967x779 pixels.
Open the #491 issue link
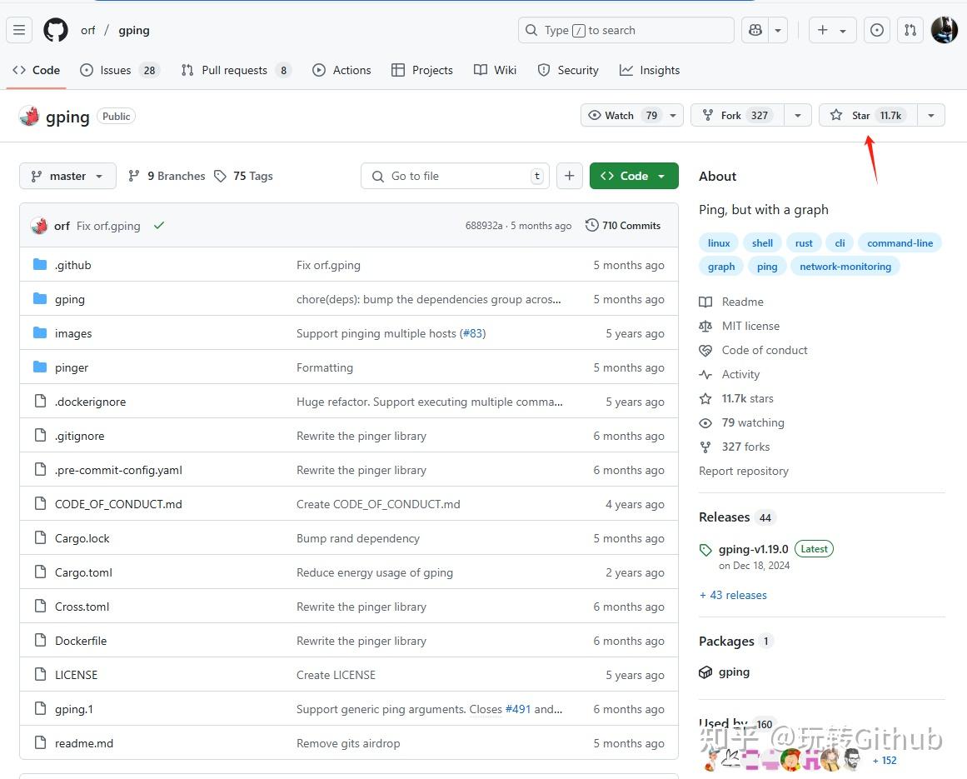pyautogui.click(x=518, y=709)
